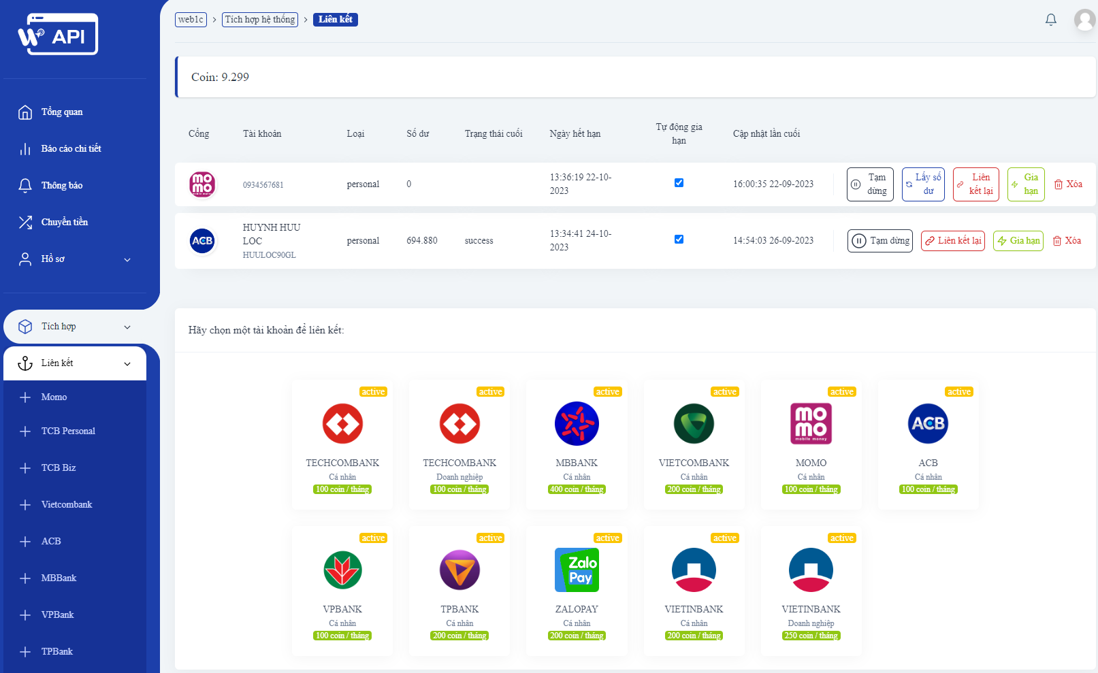Image resolution: width=1098 pixels, height=673 pixels.
Task: Click Lấy số dư for the Momo account
Action: (923, 184)
